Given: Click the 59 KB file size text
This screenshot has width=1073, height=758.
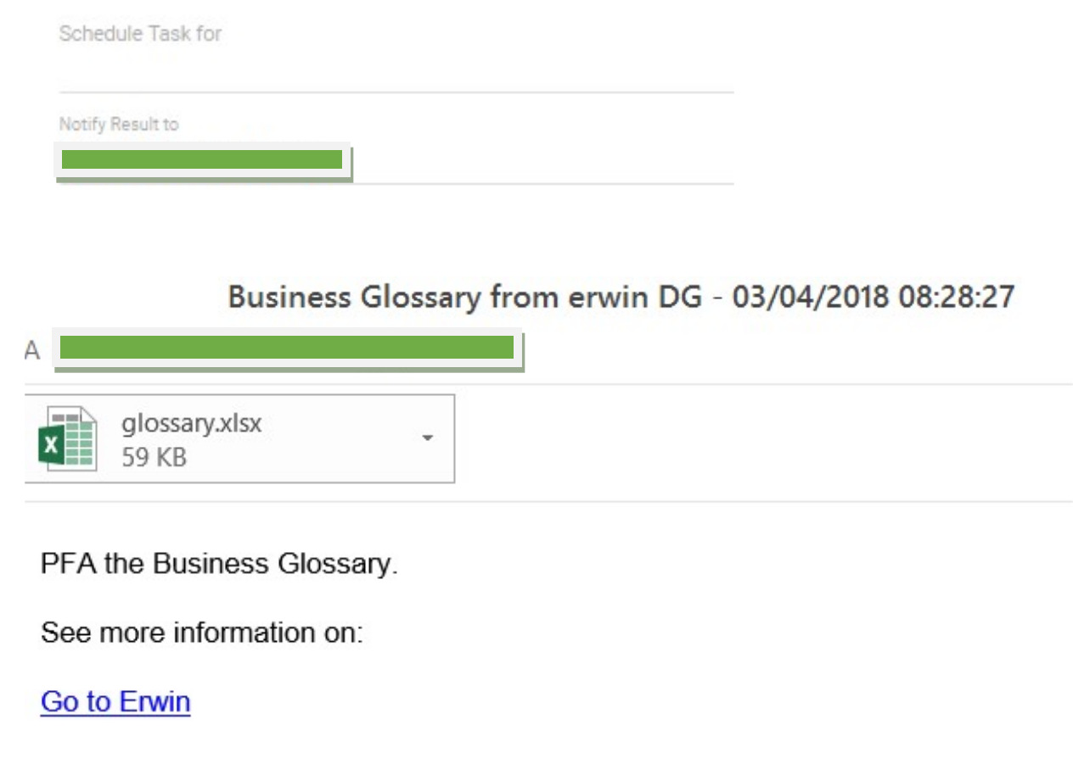Looking at the screenshot, I should click(x=154, y=457).
